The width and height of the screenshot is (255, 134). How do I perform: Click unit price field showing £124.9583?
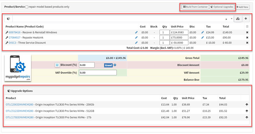tap(179, 32)
